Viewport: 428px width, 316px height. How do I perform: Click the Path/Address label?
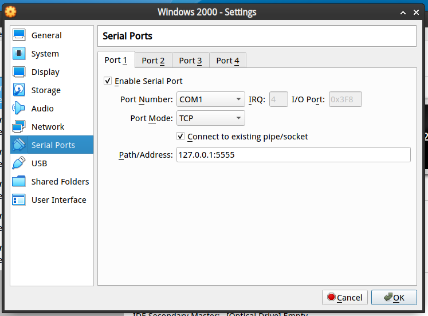146,155
